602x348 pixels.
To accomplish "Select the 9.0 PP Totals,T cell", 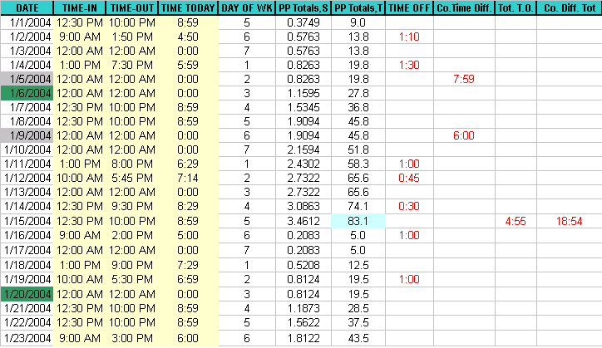I will [x=358, y=22].
